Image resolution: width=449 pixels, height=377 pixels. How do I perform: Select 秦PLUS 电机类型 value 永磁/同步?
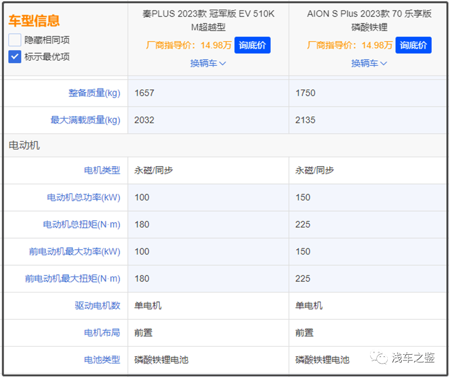(154, 170)
